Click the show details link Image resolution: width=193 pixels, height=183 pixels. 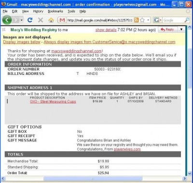click(x=106, y=30)
